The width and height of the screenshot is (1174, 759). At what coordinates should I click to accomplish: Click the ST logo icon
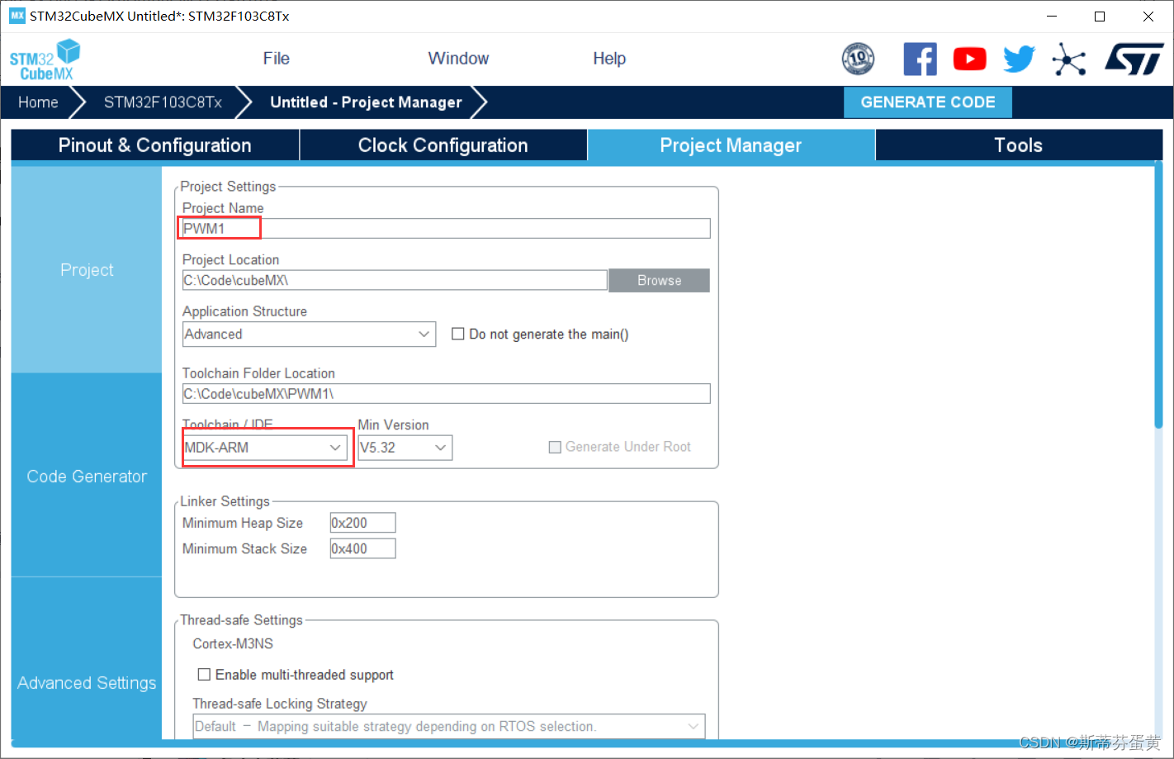coord(1134,59)
